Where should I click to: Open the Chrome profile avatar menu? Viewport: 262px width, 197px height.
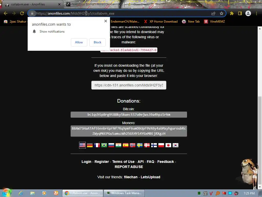pyautogui.click(x=248, y=13)
